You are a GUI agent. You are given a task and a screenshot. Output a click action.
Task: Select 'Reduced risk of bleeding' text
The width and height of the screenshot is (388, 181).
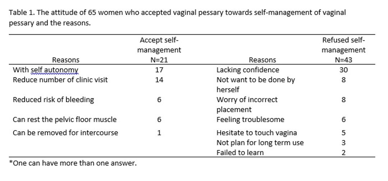click(54, 100)
